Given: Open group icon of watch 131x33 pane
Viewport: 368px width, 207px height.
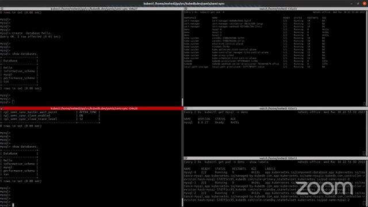Looking at the screenshot, I should [x=186, y=9].
